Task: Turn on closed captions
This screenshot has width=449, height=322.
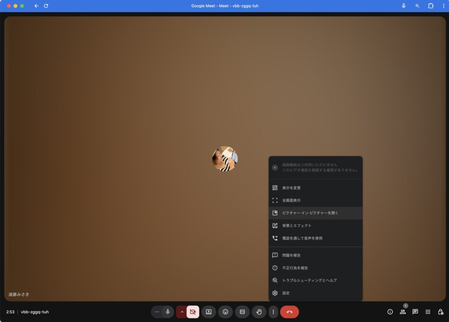Action: click(242, 312)
